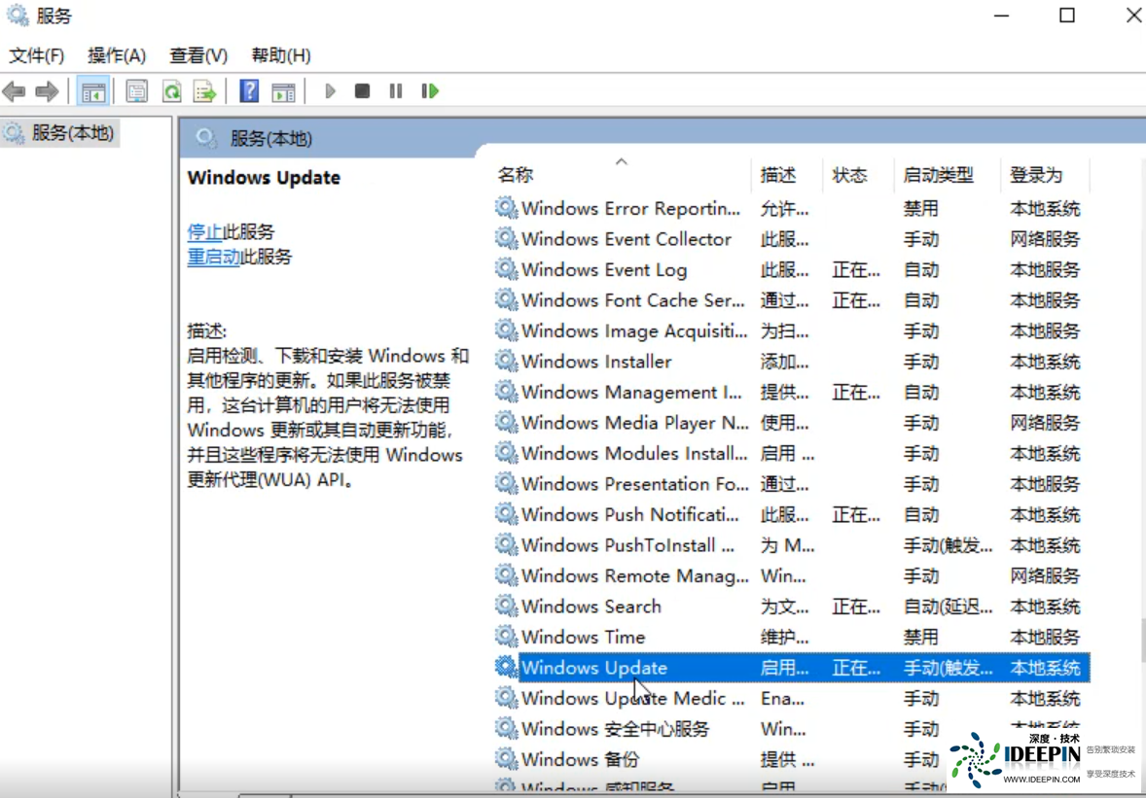Select the Windows Search service row

coord(591,606)
